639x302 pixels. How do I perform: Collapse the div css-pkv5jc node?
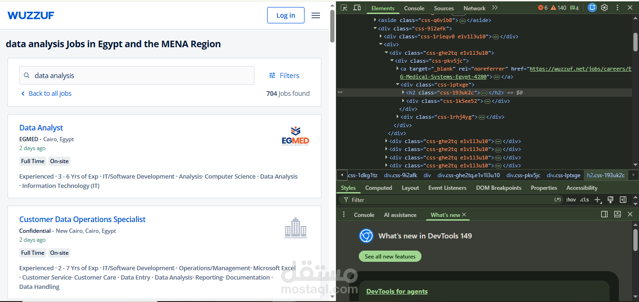tap(392, 61)
